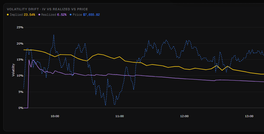Click the 13:00 time axis label

pos(249,116)
